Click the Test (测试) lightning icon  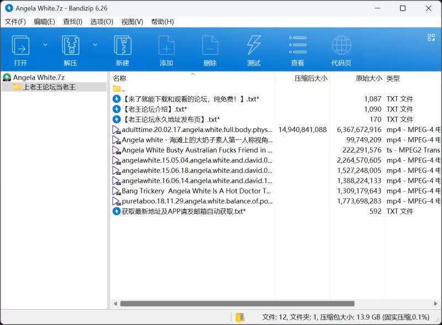tap(254, 45)
